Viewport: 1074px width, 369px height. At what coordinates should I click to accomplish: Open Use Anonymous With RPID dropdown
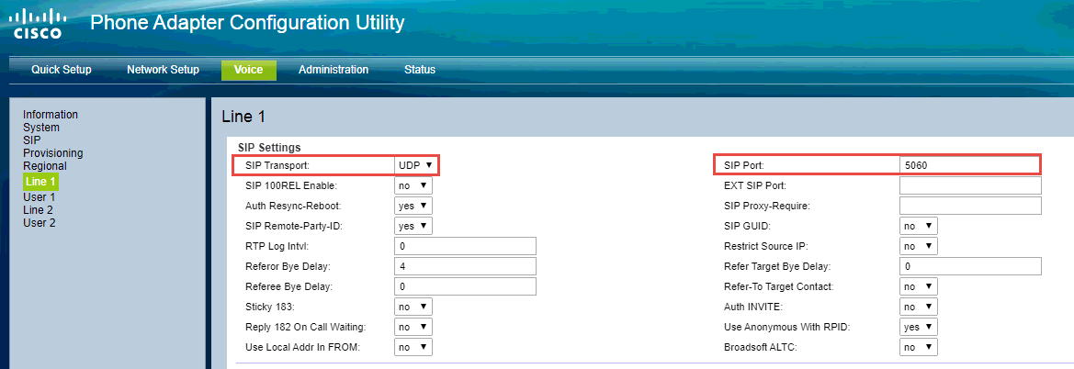click(919, 328)
